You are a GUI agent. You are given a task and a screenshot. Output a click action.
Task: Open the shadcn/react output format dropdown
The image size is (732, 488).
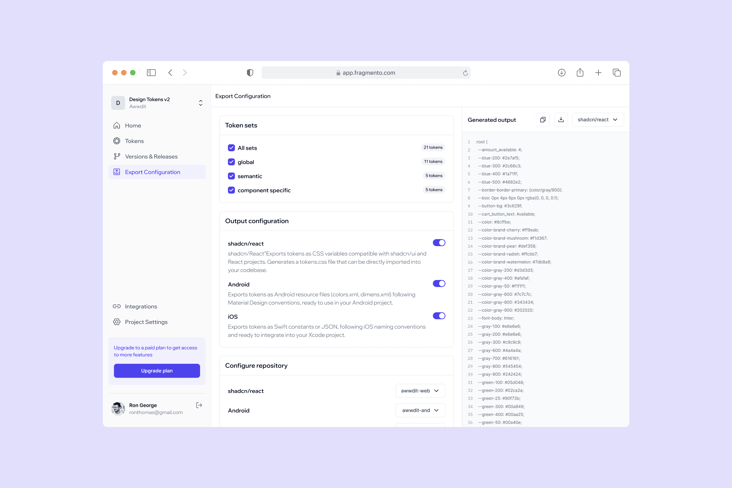click(x=597, y=120)
